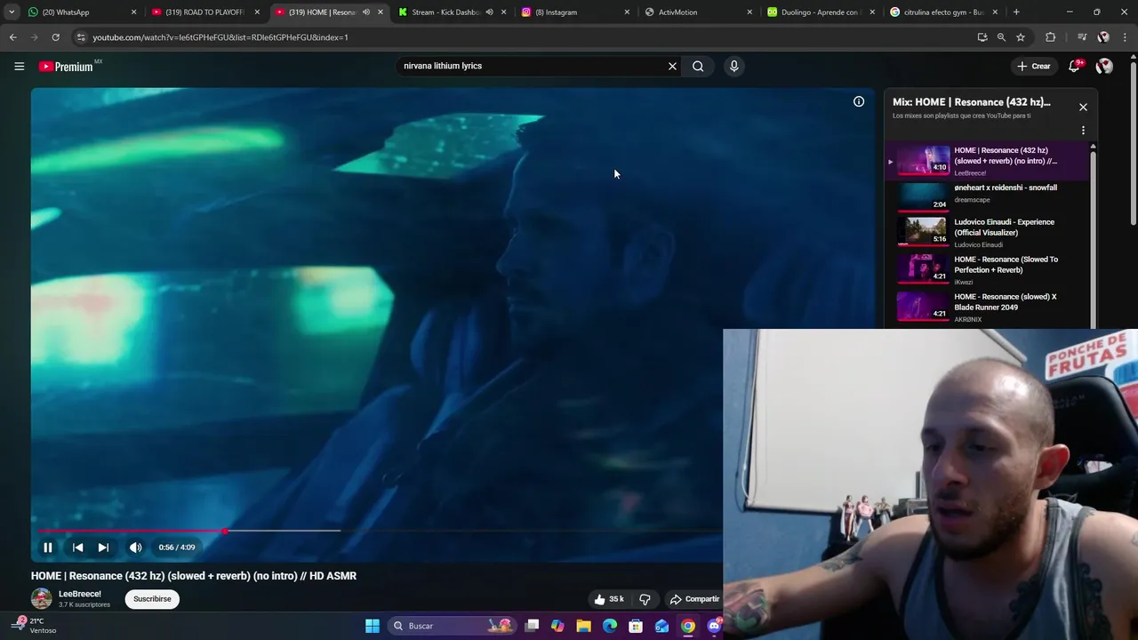Start voice search with microphone icon
This screenshot has height=640, width=1138.
click(x=733, y=66)
